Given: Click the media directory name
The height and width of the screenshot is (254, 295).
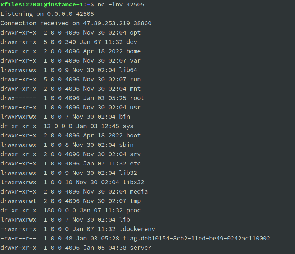Looking at the screenshot, I should (x=139, y=191).
